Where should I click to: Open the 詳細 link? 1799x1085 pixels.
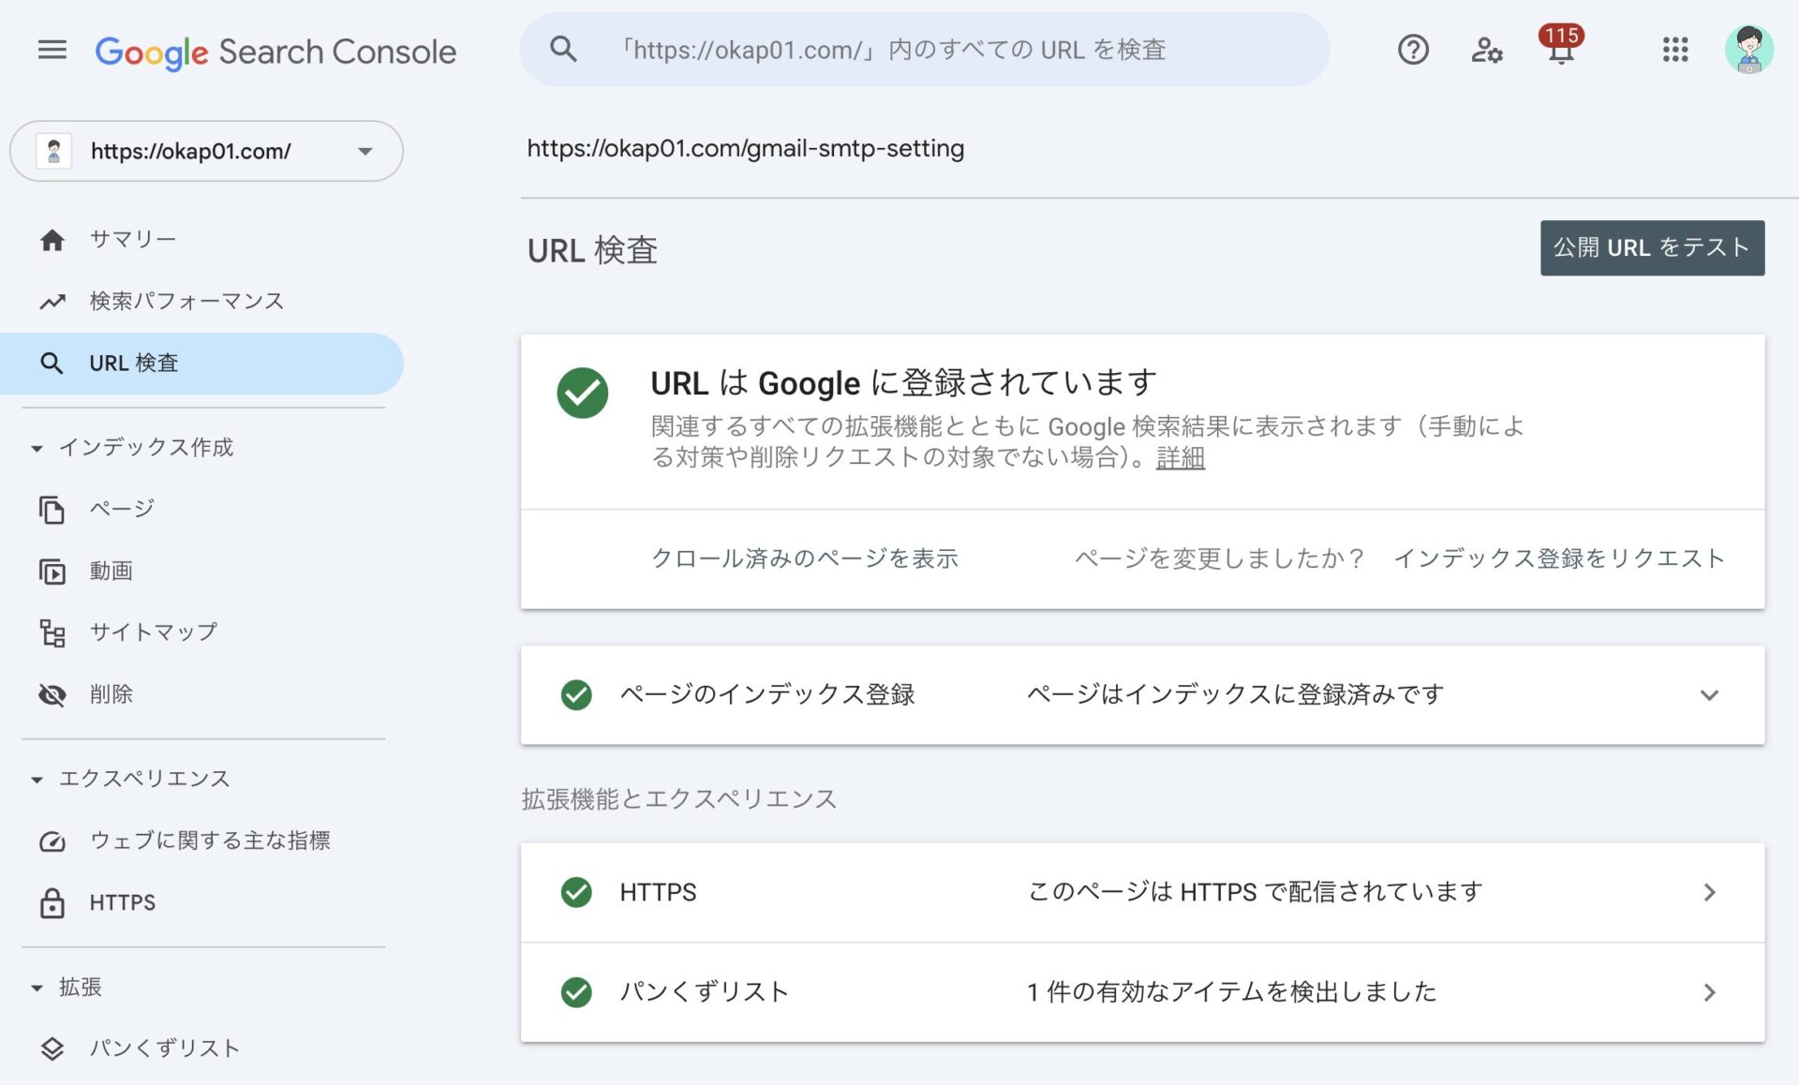[x=1181, y=458]
